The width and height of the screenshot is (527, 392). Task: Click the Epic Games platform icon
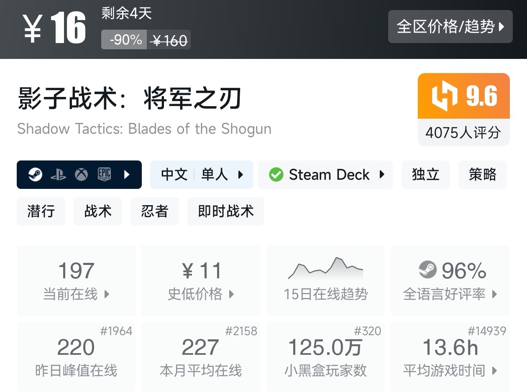(104, 174)
